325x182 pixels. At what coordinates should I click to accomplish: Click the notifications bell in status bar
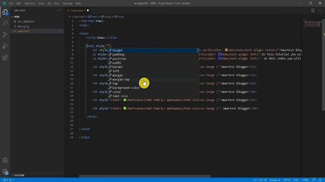(x=320, y=180)
